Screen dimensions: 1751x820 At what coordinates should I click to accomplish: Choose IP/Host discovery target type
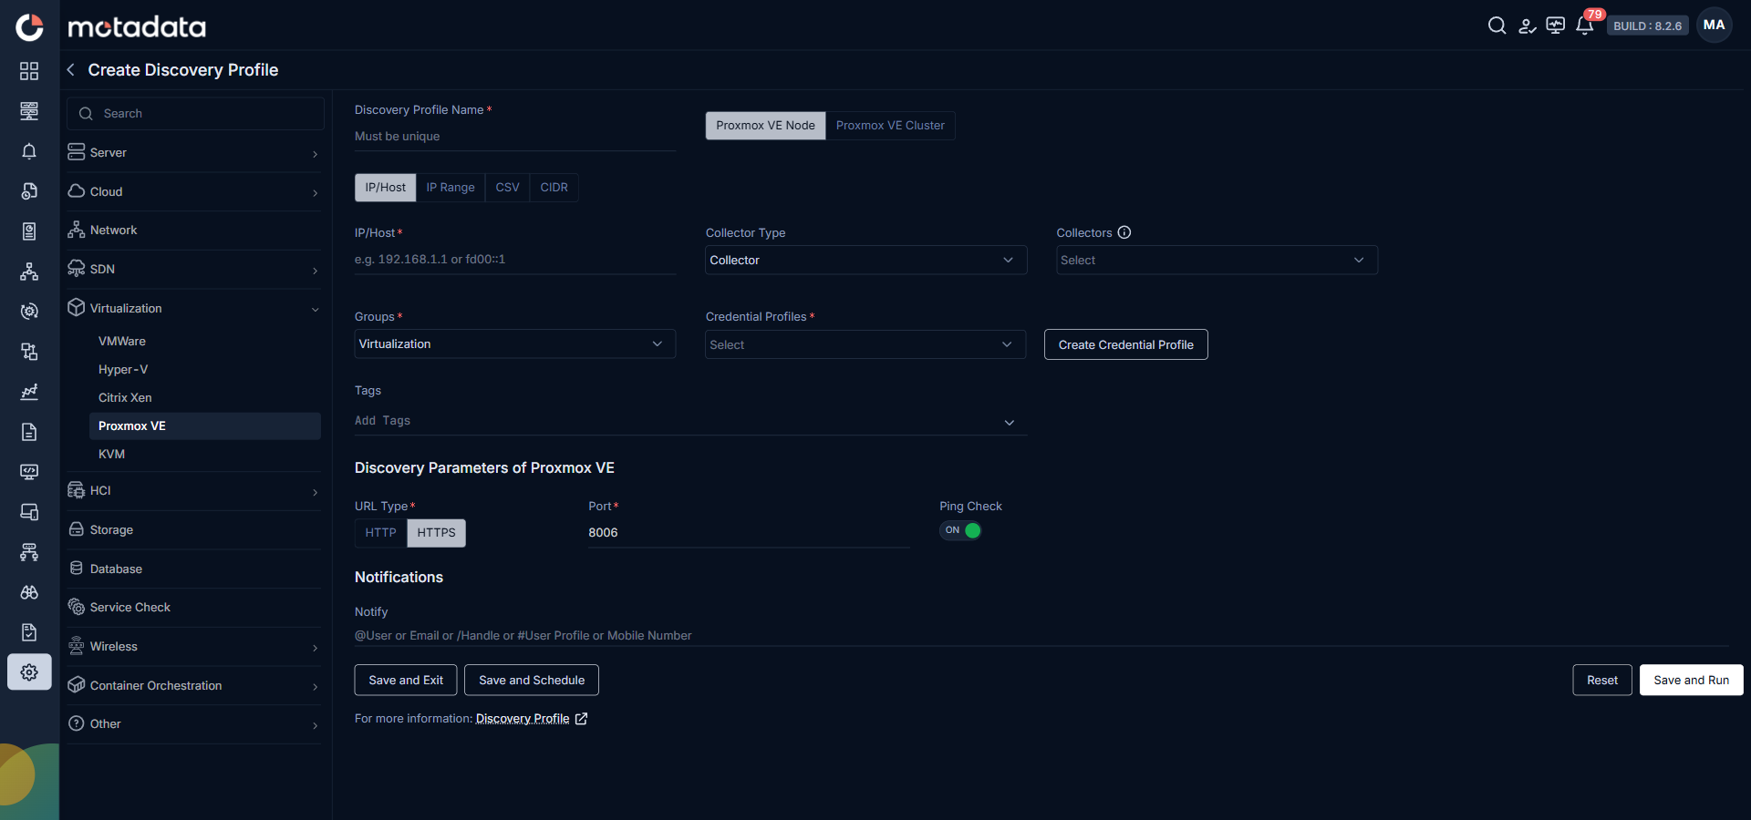[x=386, y=188]
